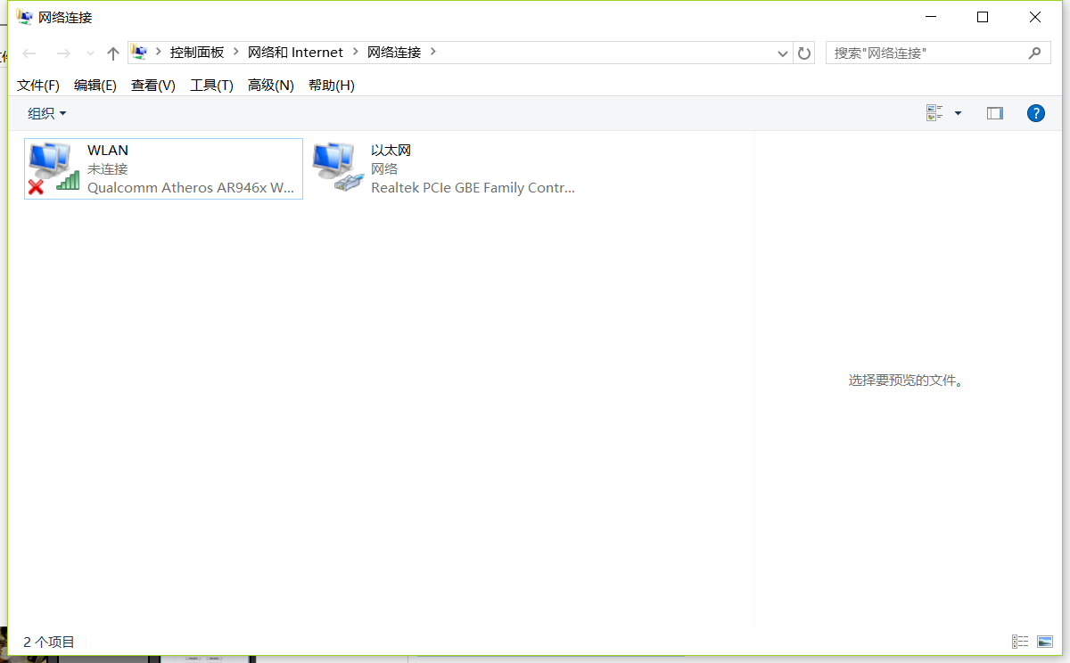The width and height of the screenshot is (1070, 663).
Task: Click the back navigation arrow
Action: click(x=29, y=53)
